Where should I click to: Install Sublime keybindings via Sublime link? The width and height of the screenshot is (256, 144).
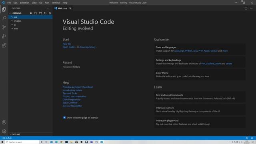coord(210,64)
